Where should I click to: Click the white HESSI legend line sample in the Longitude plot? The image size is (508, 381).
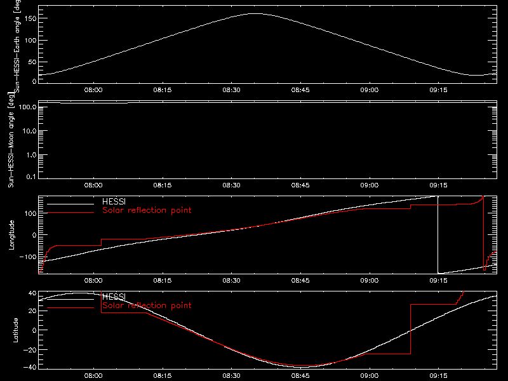tap(70, 204)
